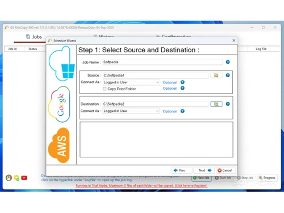Click Start Job in main window
The width and height of the screenshot is (284, 213).
coord(223,178)
